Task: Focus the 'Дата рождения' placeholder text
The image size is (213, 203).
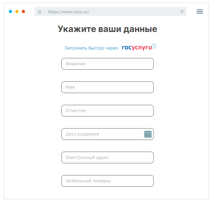Action: 82,134
